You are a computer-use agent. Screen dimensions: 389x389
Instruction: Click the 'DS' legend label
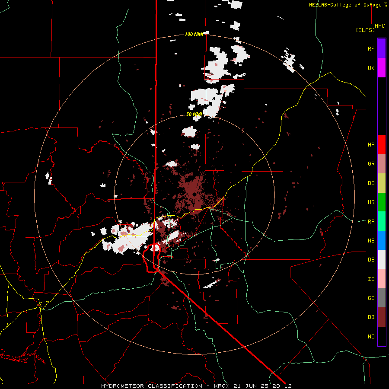pos(371,260)
